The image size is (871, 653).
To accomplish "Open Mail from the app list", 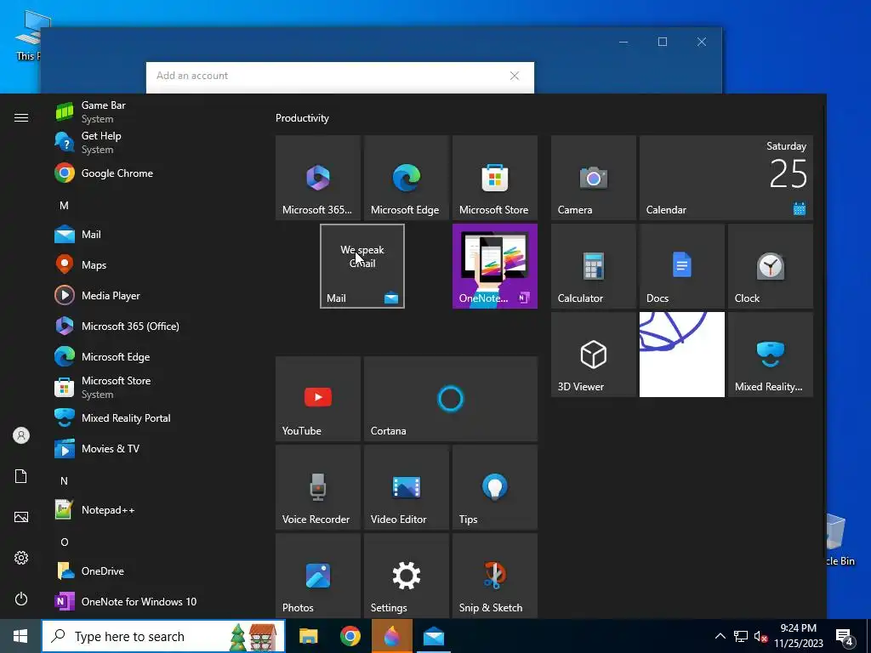I will [153, 235].
